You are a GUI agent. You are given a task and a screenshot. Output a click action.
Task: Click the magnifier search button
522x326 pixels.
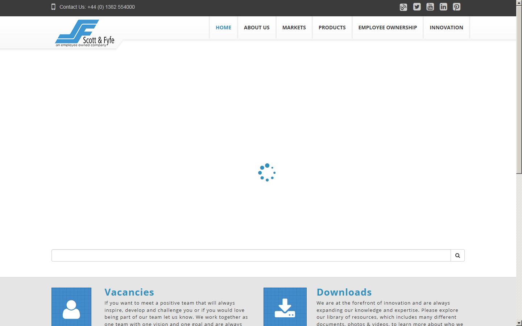coord(457,255)
